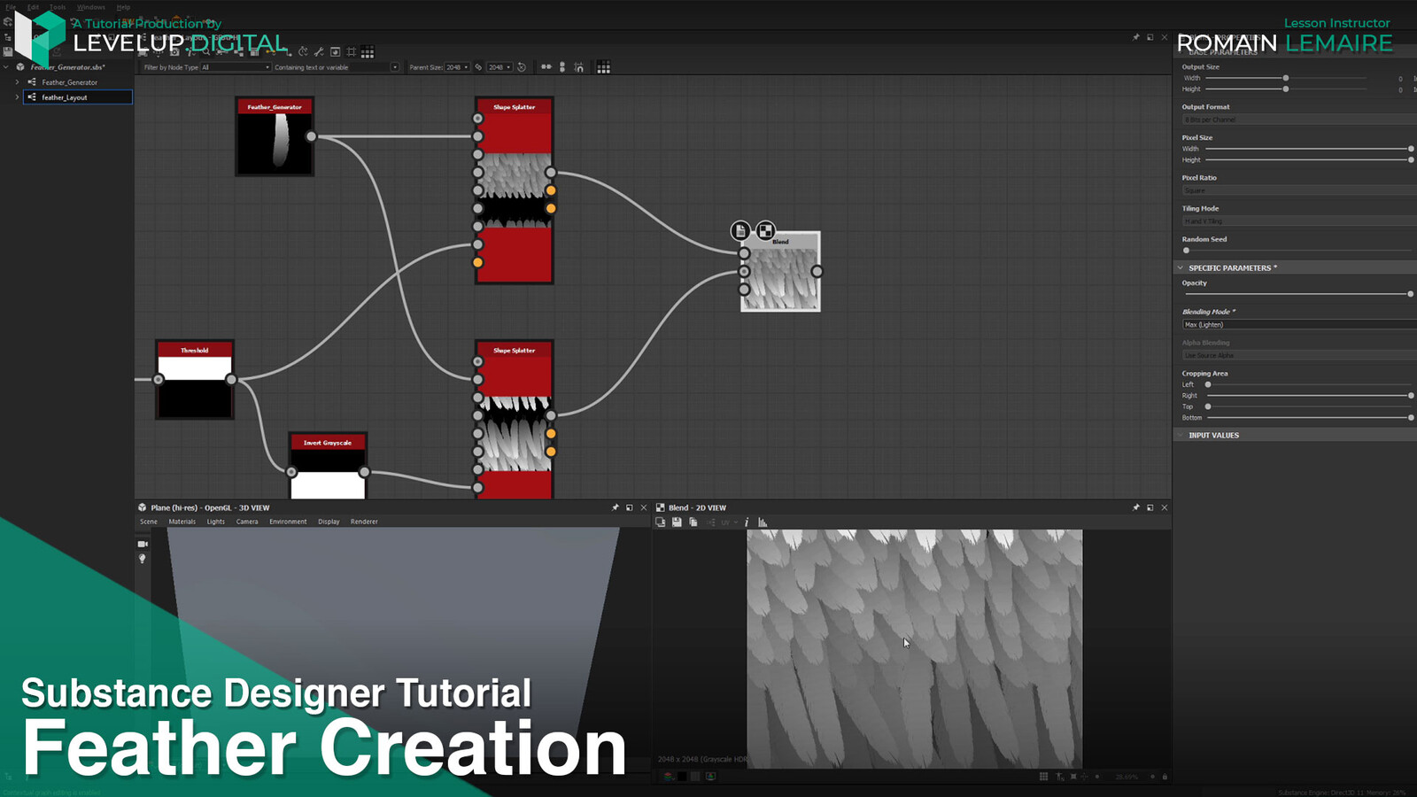Screen dimensions: 1417x797
Task: Collapse the Input Values section
Action: [1181, 435]
